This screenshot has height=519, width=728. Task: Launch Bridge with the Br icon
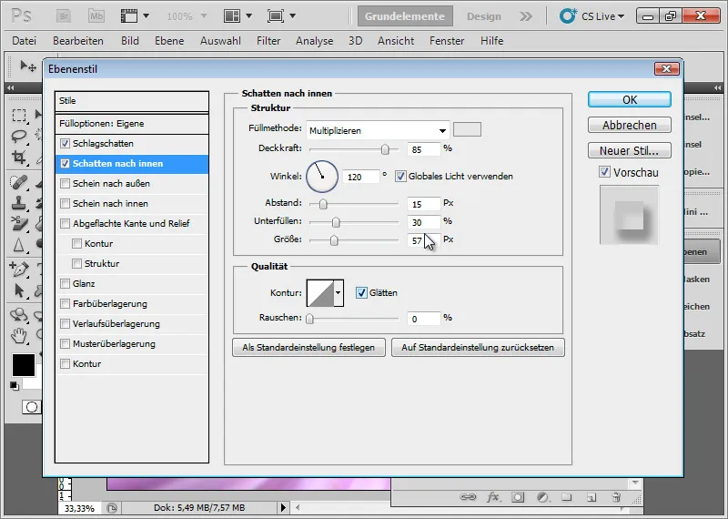coord(64,16)
